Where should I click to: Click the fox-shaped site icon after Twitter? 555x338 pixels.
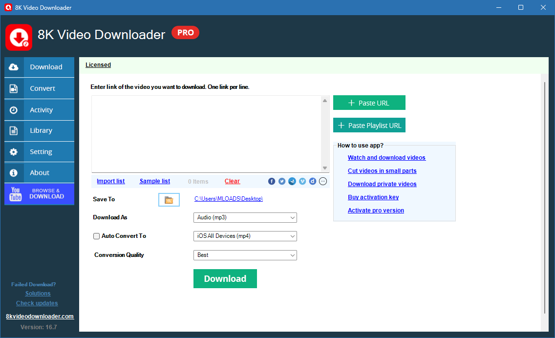coord(292,181)
